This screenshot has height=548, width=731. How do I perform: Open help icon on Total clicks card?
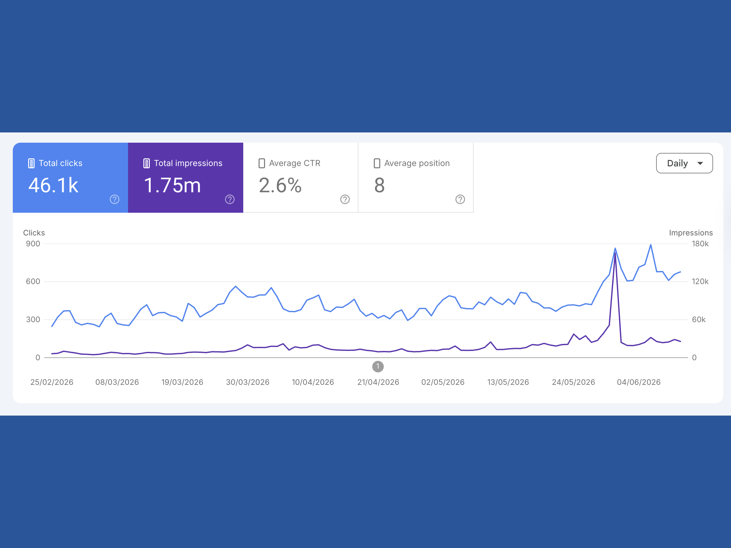pyautogui.click(x=114, y=199)
